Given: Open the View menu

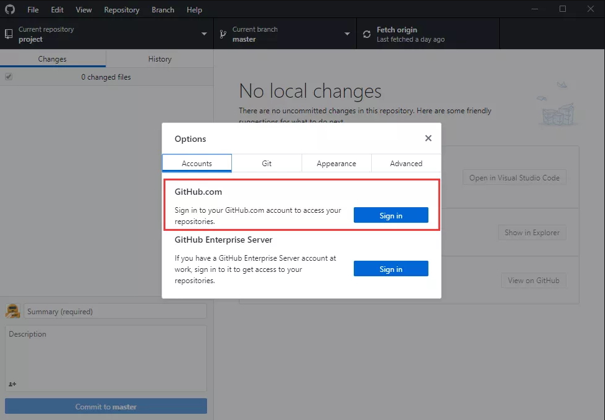Looking at the screenshot, I should (84, 10).
